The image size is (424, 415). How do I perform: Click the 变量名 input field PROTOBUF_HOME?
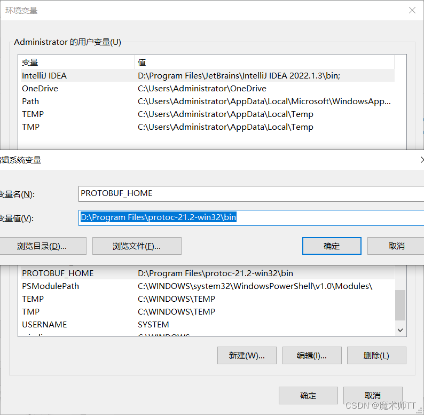[251, 194]
